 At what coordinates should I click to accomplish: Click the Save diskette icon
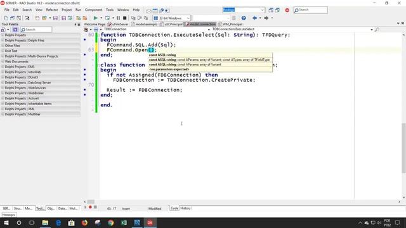pos(55,18)
